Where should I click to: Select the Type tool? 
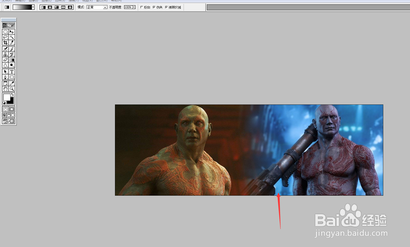click(x=12, y=72)
